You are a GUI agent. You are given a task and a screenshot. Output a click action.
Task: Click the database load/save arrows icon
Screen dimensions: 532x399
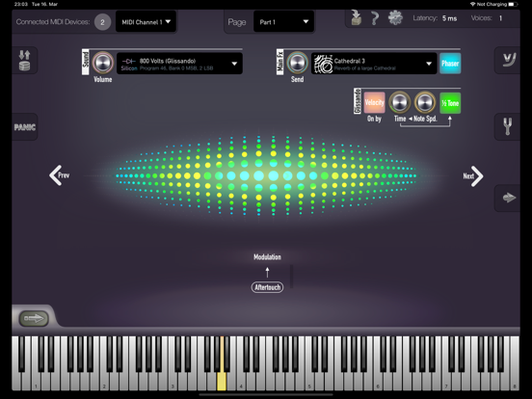click(x=24, y=60)
